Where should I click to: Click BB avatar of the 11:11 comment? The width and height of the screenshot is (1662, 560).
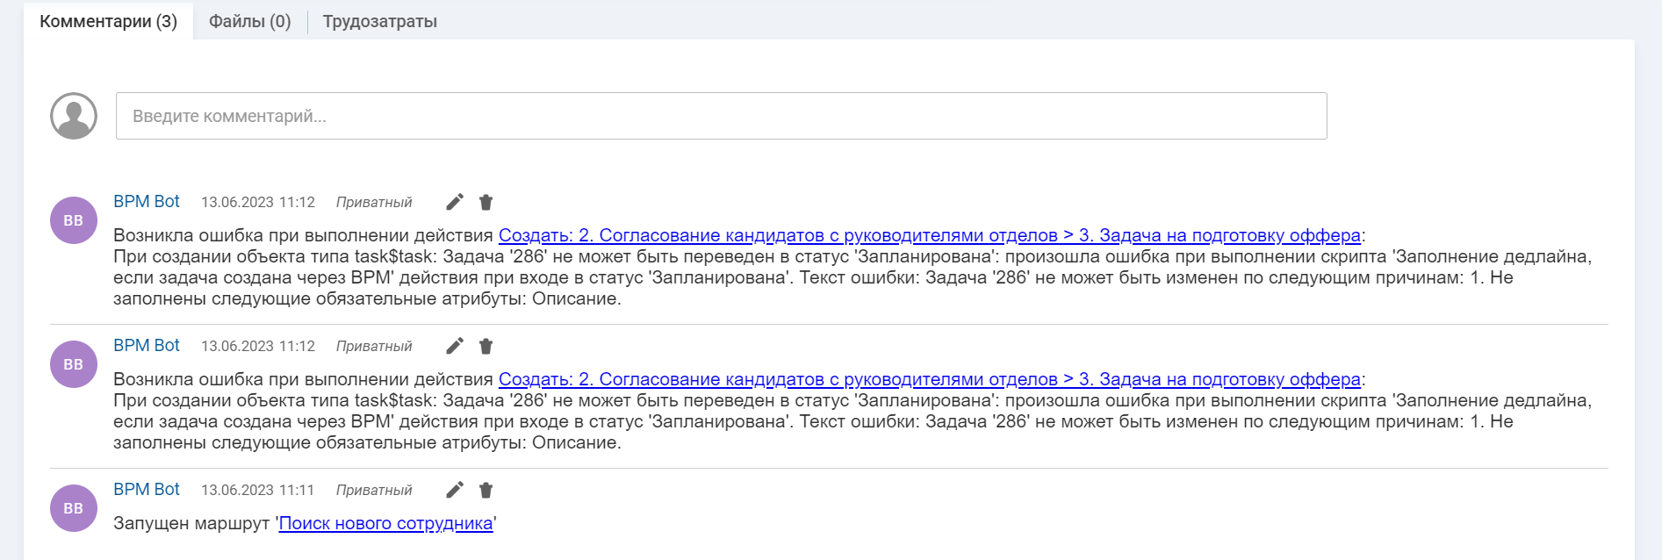(74, 508)
